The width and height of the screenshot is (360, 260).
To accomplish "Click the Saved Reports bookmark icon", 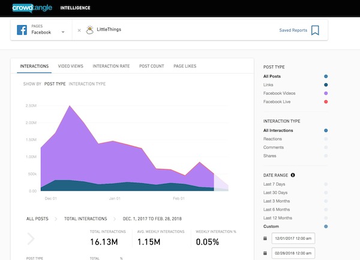I will pyautogui.click(x=315, y=30).
